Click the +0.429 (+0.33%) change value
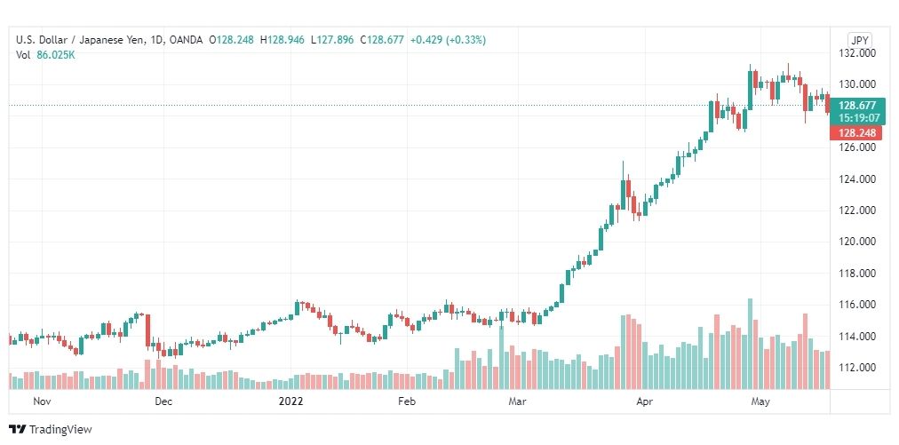The image size is (899, 445). 448,40
